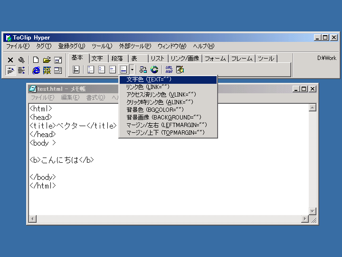Open settings with the wrench icon
The width and height of the screenshot is (342, 257).
[x=21, y=60]
